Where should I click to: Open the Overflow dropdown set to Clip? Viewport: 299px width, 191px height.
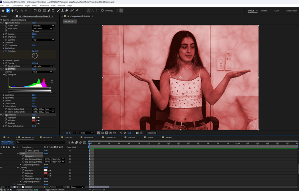pos(44,40)
